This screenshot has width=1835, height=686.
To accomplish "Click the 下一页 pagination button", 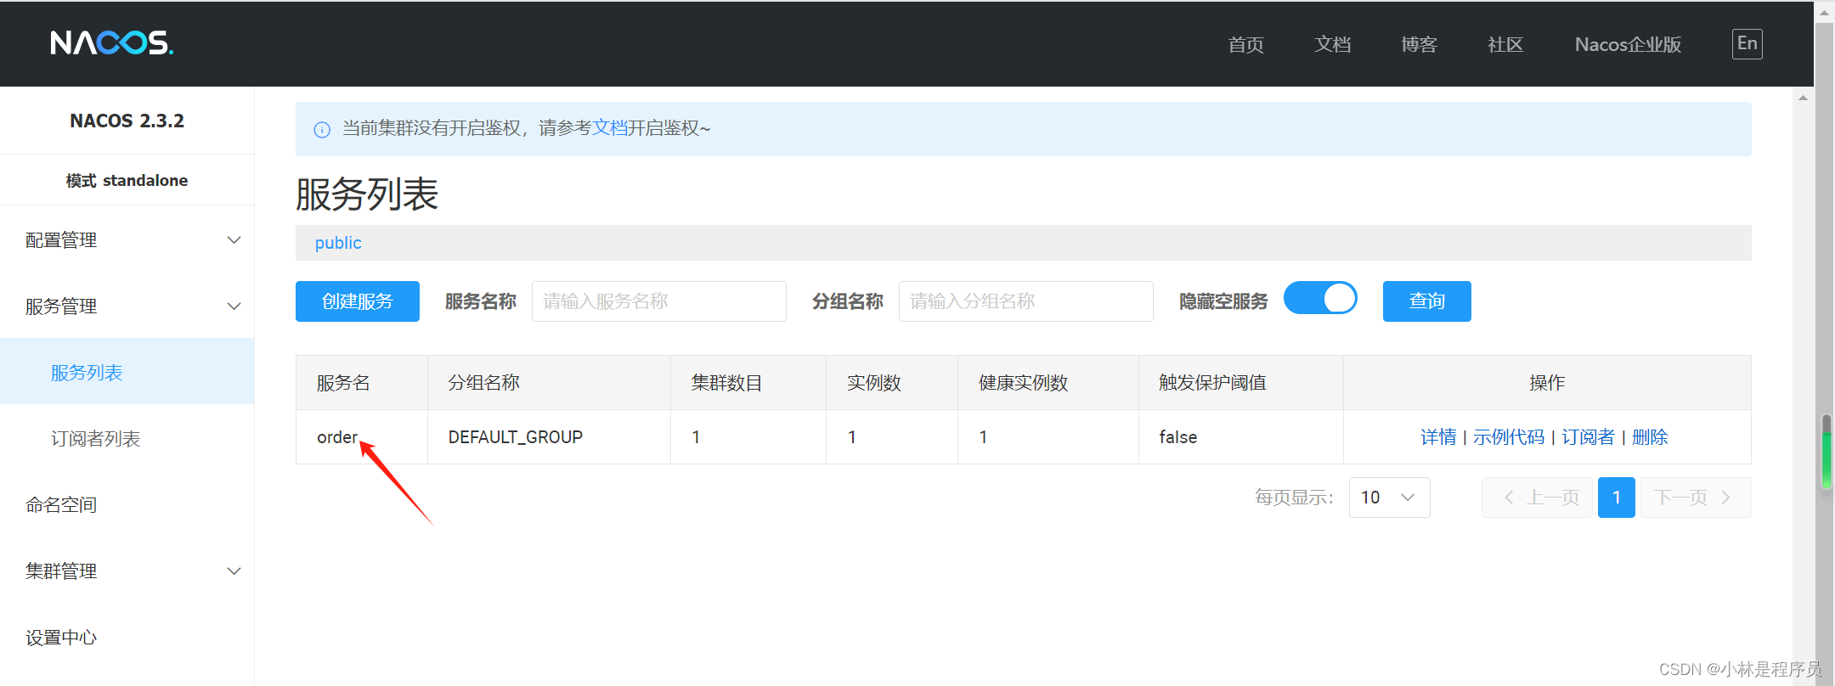I will tap(1696, 498).
